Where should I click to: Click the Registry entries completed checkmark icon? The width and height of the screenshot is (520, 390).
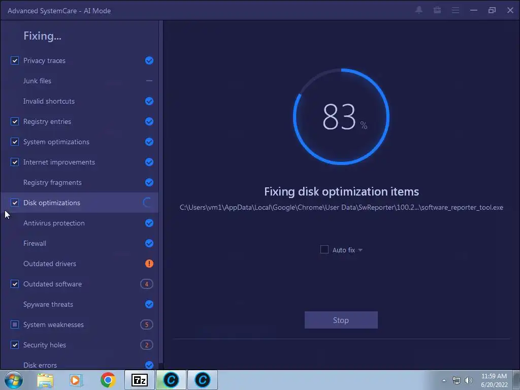pyautogui.click(x=149, y=121)
